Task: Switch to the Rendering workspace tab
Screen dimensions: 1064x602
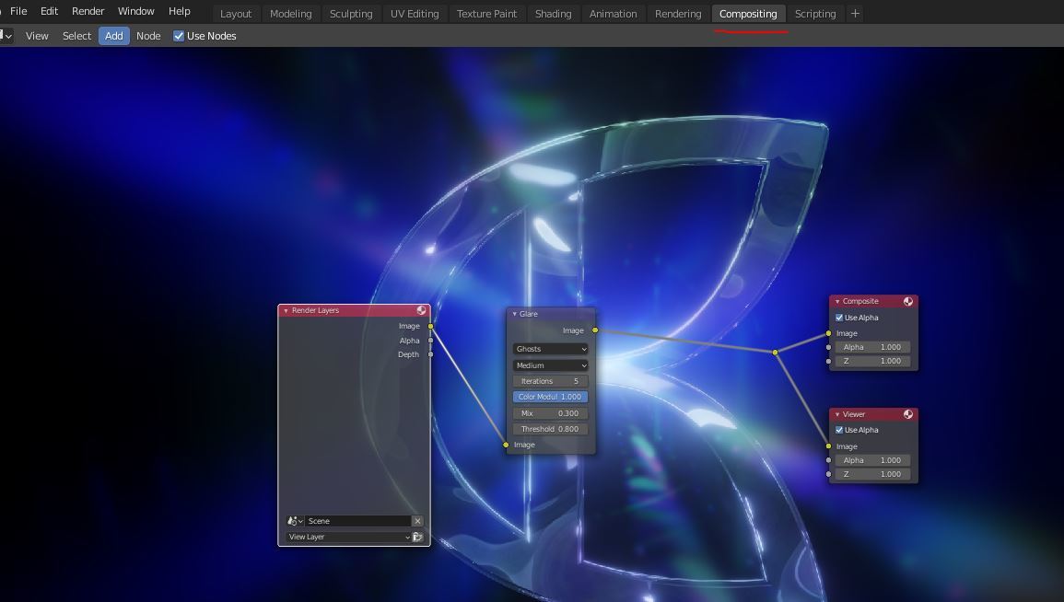Action: (x=678, y=14)
